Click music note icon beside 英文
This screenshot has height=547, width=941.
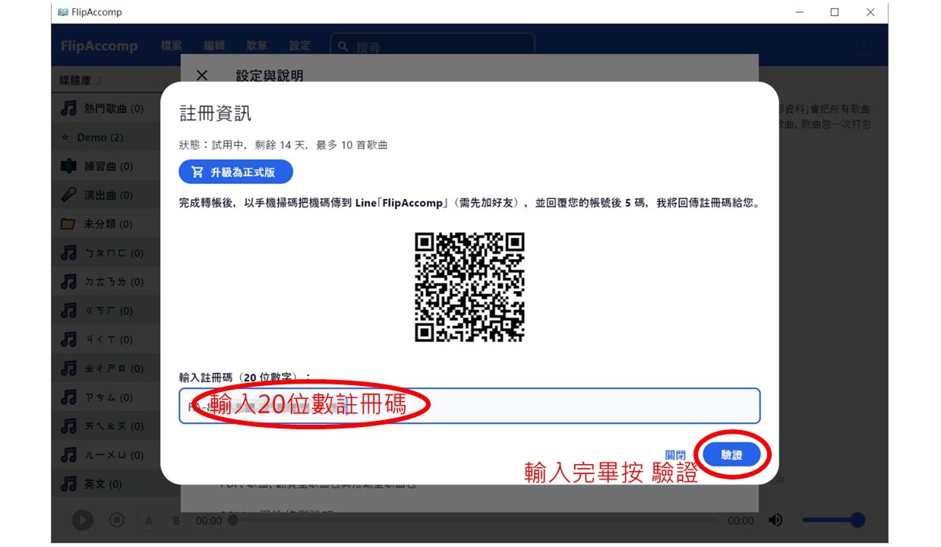tap(68, 484)
